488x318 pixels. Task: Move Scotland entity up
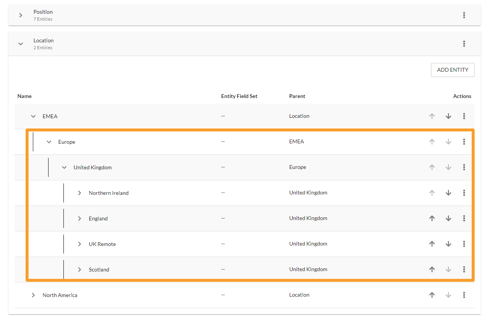pos(432,270)
